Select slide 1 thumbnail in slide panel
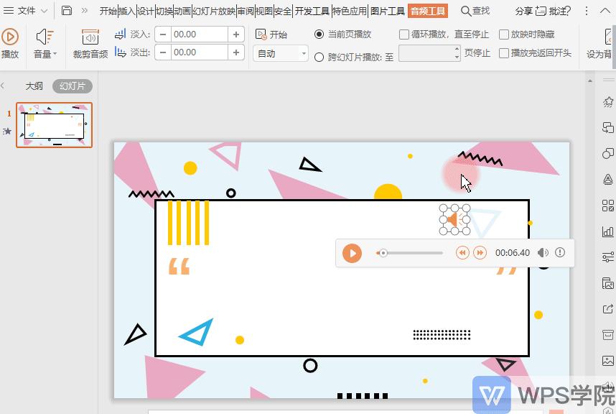This screenshot has width=616, height=414. (x=54, y=124)
